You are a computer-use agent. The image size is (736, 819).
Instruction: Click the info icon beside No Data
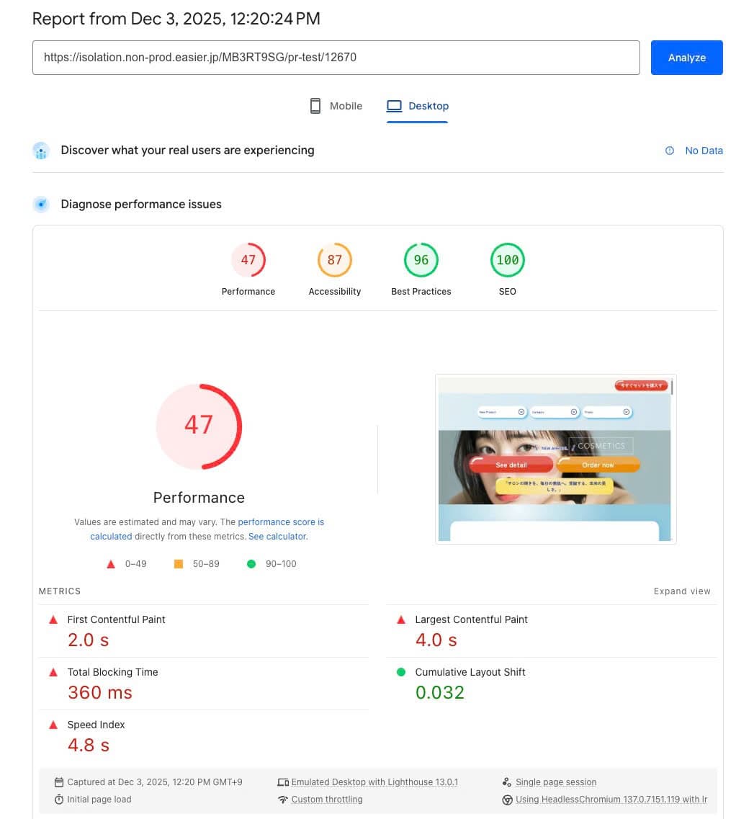click(x=670, y=151)
